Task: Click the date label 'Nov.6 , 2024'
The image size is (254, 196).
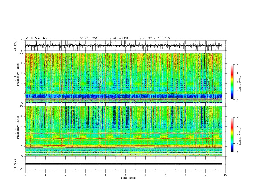Action: [89, 38]
